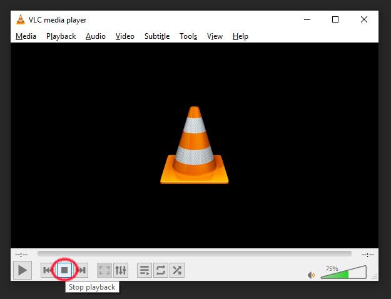
Task: Open the Help menu
Action: pos(240,36)
